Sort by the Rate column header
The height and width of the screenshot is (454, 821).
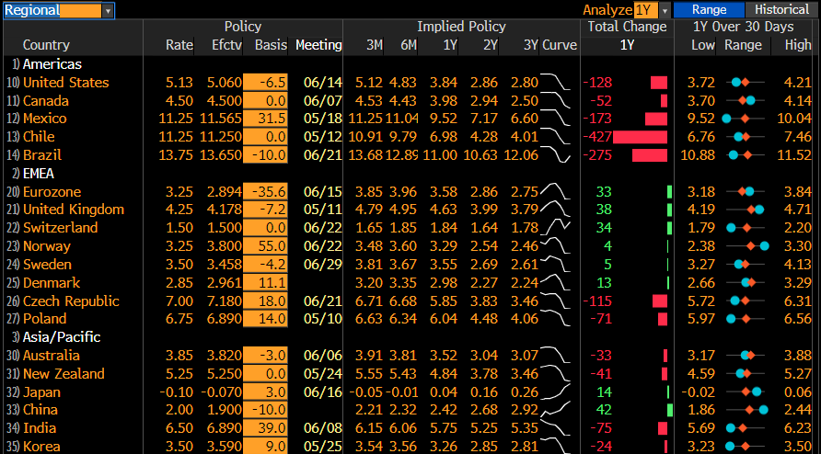[179, 45]
